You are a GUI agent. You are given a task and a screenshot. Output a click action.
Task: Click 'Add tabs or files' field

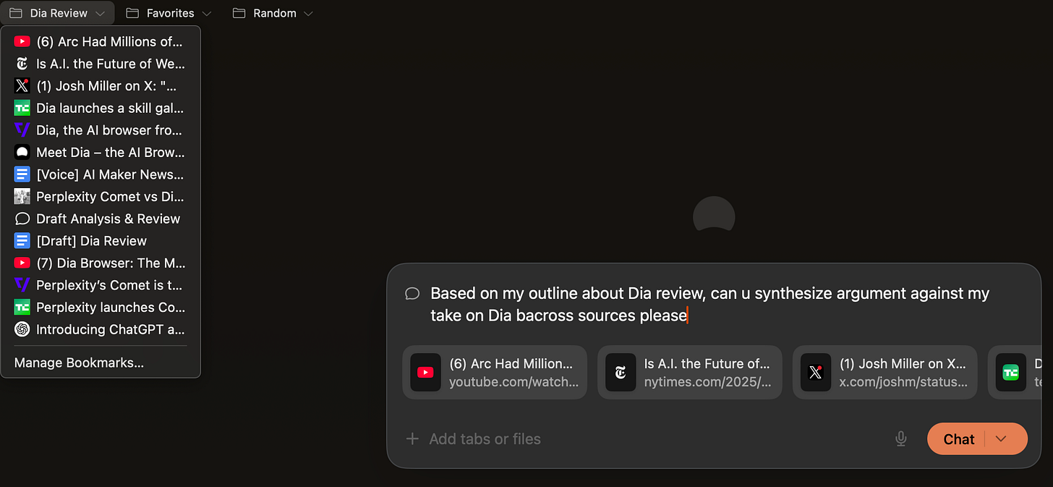[x=485, y=439]
